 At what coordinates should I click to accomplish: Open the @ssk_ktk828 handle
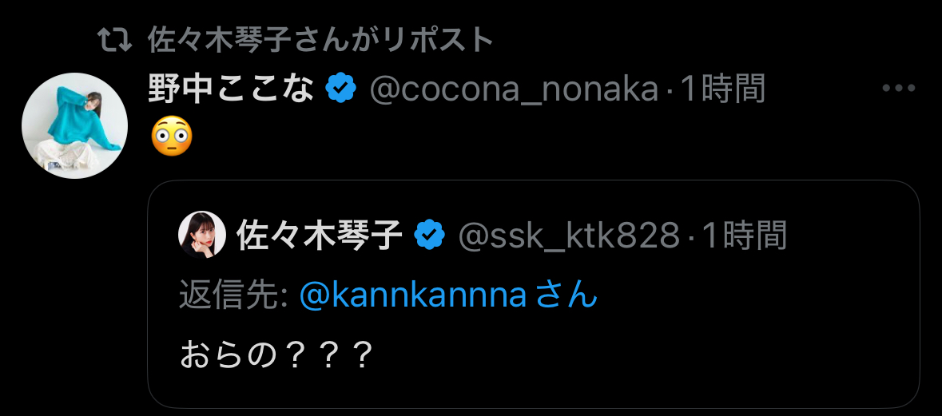pyautogui.click(x=569, y=235)
